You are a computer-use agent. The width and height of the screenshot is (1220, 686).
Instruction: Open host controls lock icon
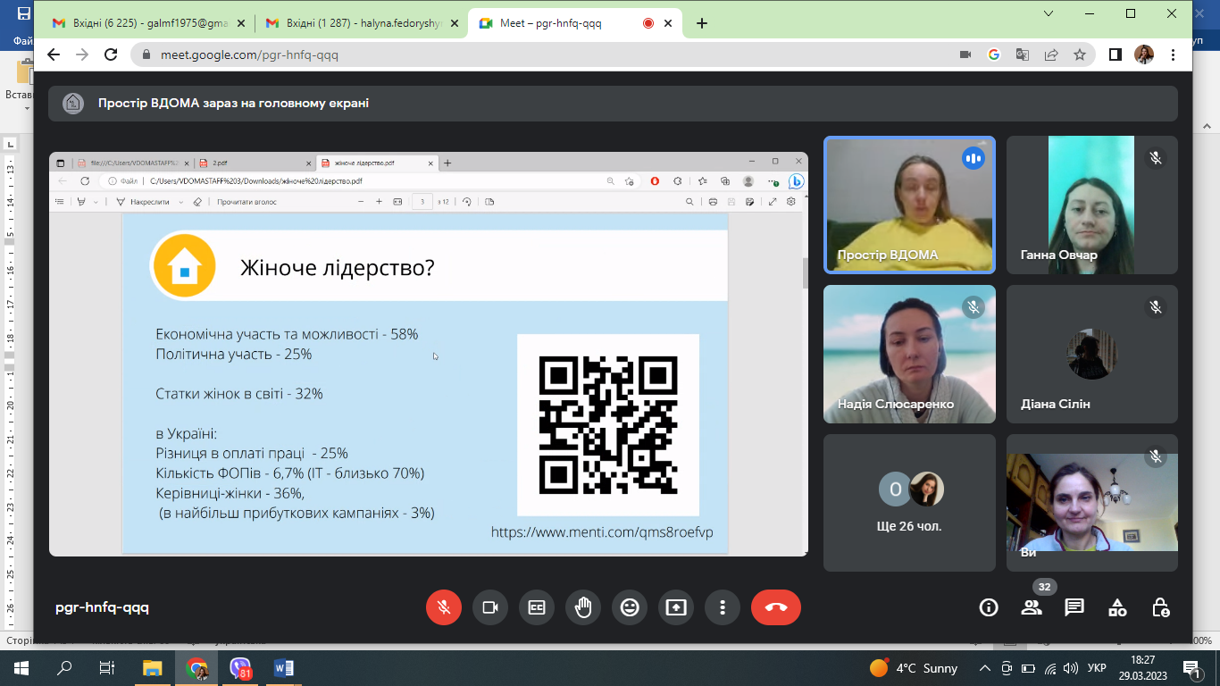tap(1160, 607)
